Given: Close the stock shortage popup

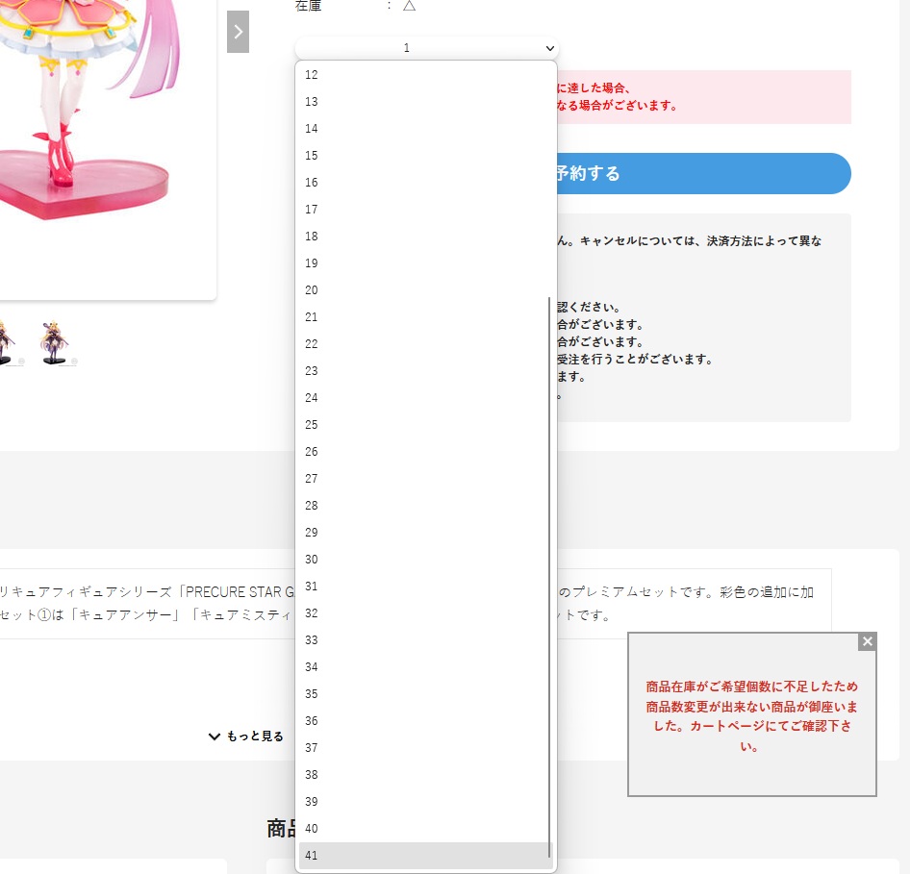Looking at the screenshot, I should coord(867,641).
